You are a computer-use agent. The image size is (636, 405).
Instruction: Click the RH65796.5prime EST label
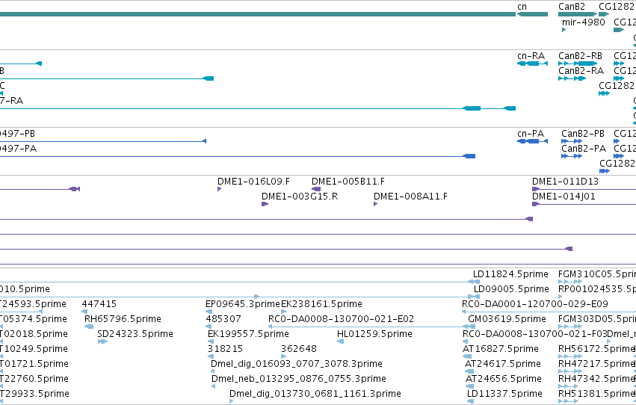(x=123, y=319)
